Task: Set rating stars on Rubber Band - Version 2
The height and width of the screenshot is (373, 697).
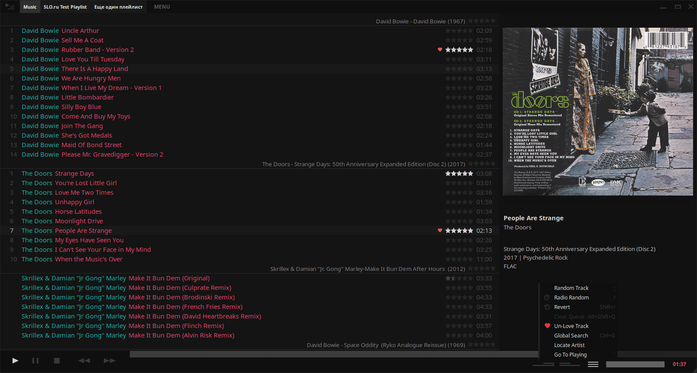Action: [459, 50]
